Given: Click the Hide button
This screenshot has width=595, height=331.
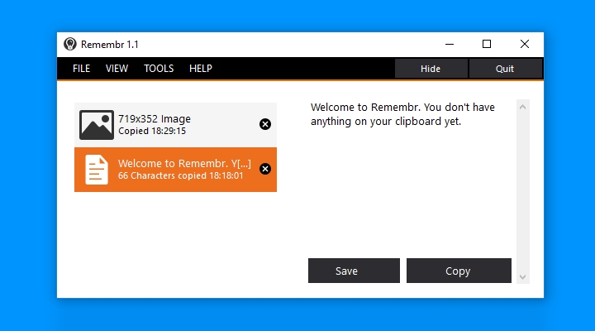Looking at the screenshot, I should tap(431, 69).
